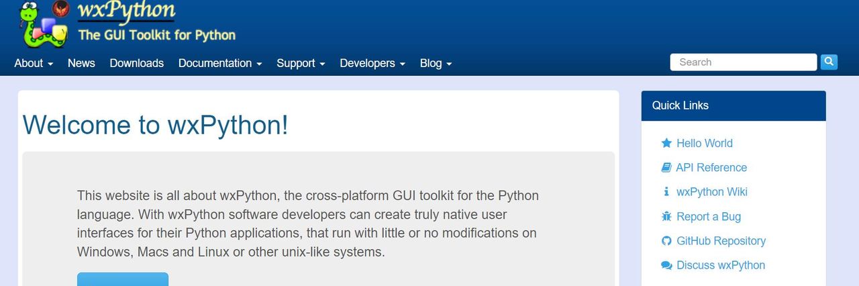This screenshot has height=286, width=859.
Task: Open the API Reference link
Action: tap(711, 167)
